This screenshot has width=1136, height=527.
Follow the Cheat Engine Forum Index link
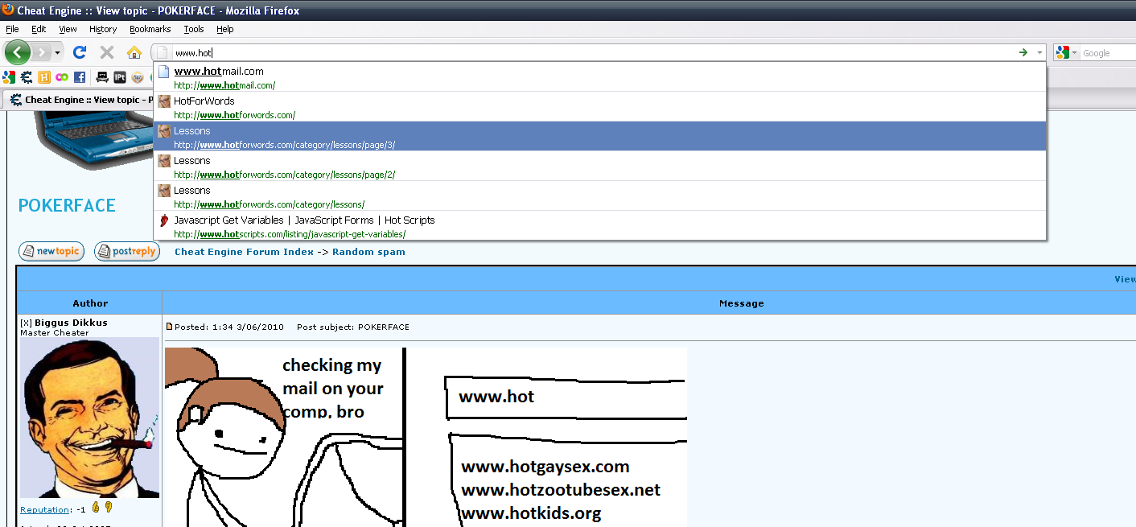click(244, 252)
